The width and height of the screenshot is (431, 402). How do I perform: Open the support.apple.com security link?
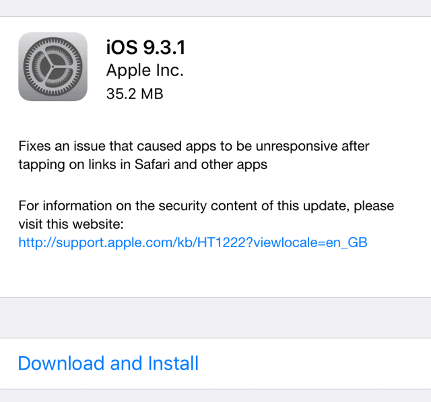point(193,242)
